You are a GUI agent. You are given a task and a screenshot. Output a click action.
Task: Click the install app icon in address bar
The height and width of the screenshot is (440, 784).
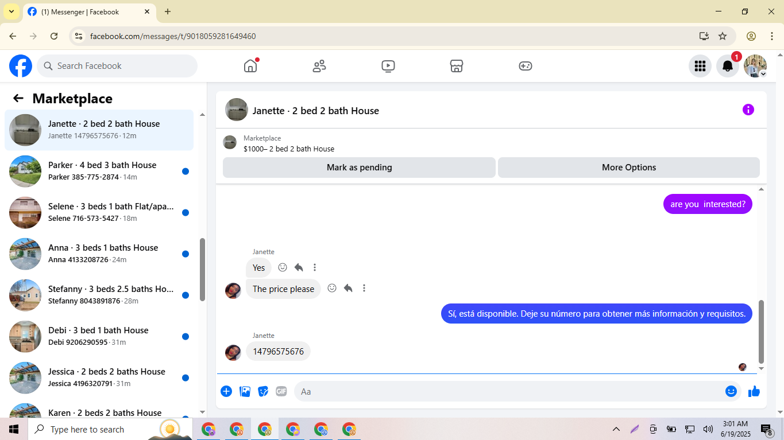pos(704,36)
